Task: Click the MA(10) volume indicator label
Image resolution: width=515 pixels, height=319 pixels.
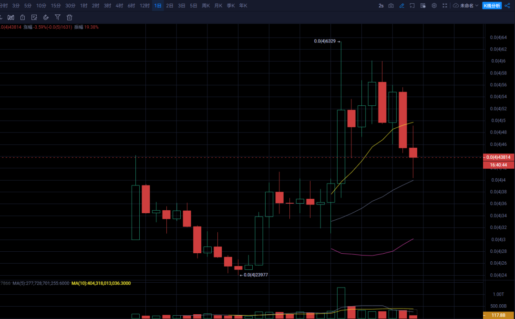Action: tap(101, 283)
